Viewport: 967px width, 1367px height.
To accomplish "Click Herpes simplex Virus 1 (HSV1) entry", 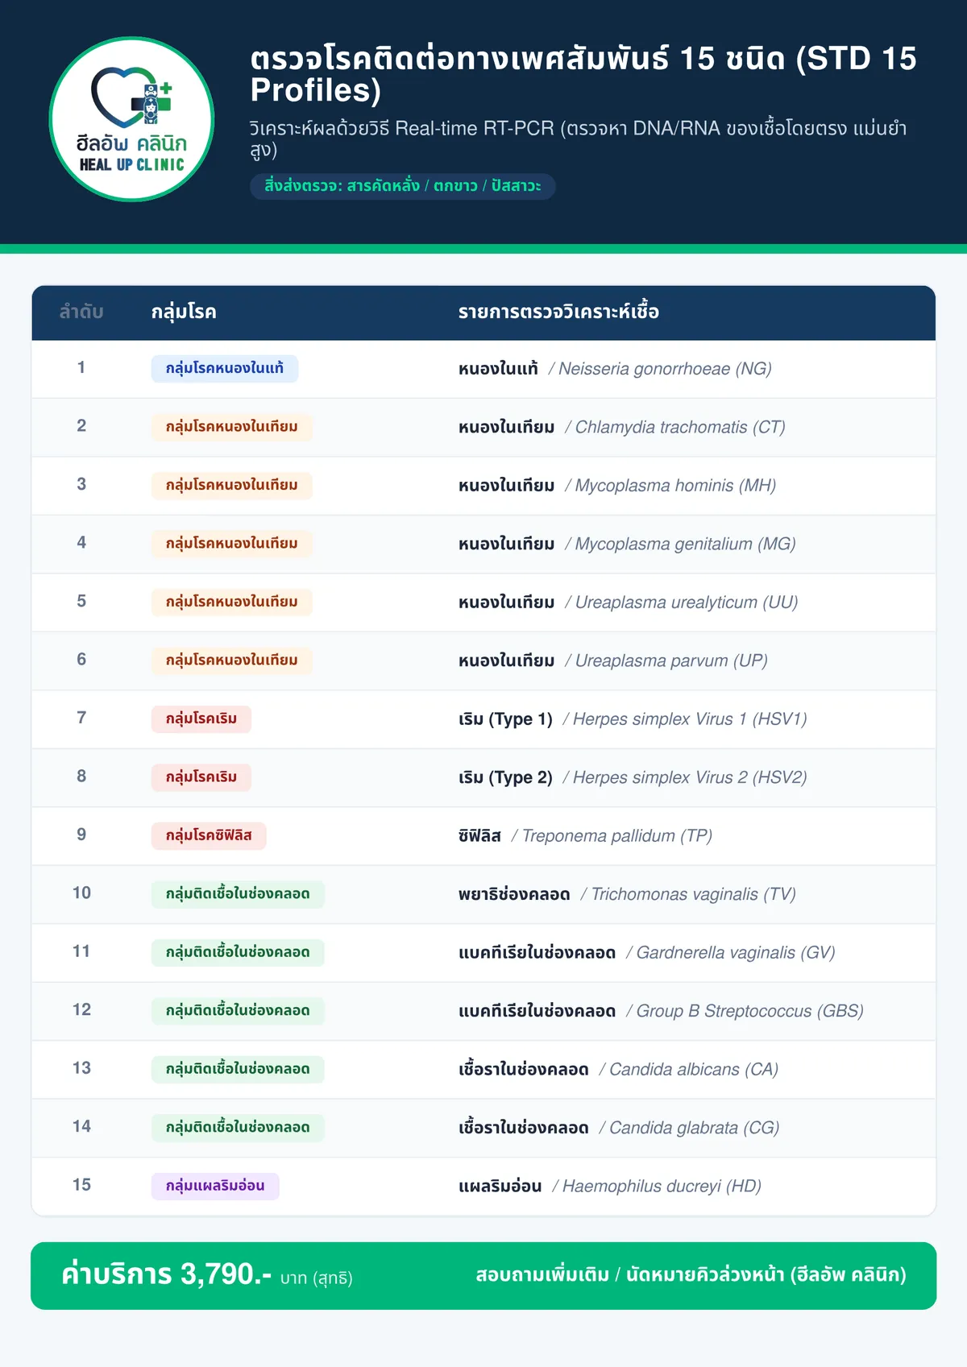I will (685, 719).
